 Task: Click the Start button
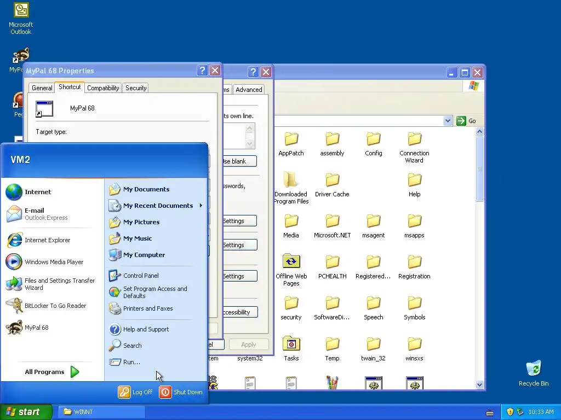coord(26,412)
